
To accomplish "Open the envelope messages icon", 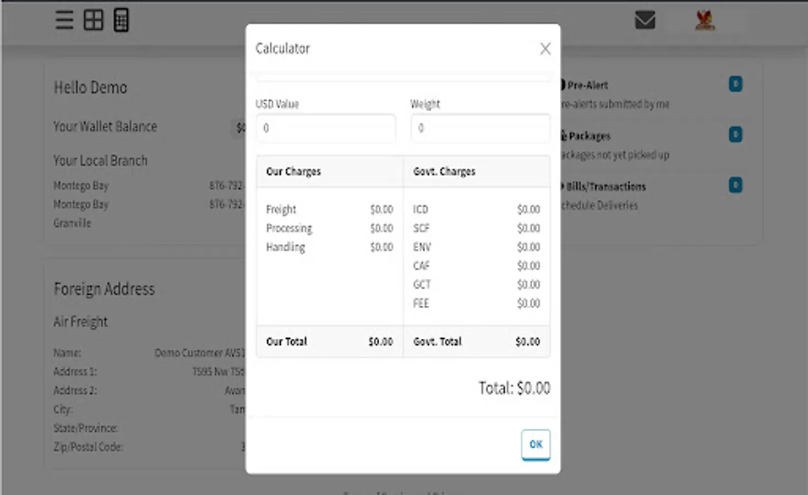I will (x=645, y=21).
